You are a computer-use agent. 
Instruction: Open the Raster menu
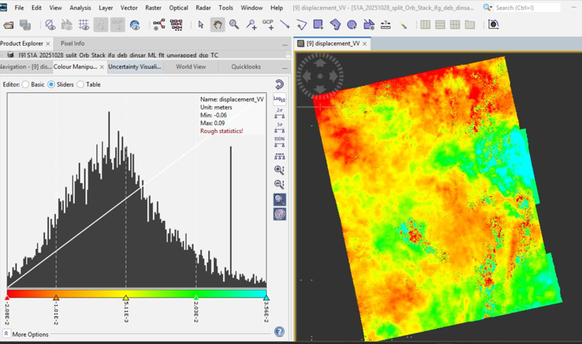click(x=153, y=8)
